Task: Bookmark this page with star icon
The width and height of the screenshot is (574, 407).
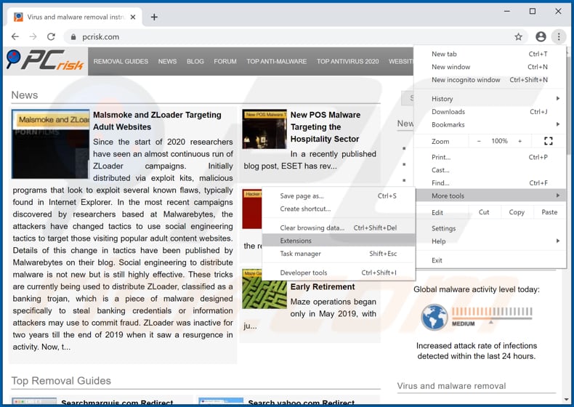Action: coord(518,37)
